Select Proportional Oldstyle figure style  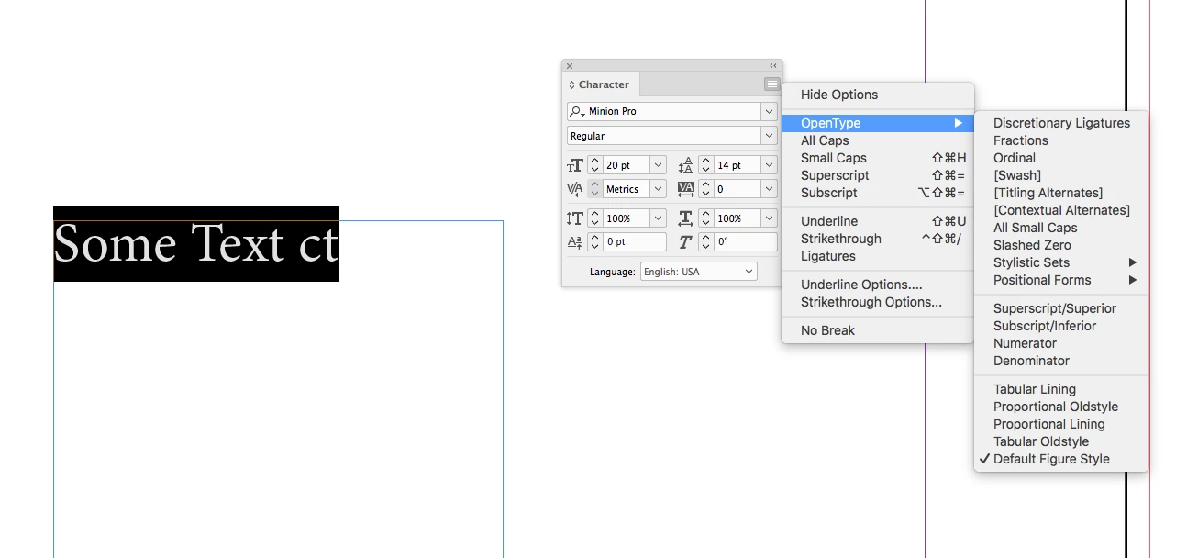pyautogui.click(x=1060, y=407)
